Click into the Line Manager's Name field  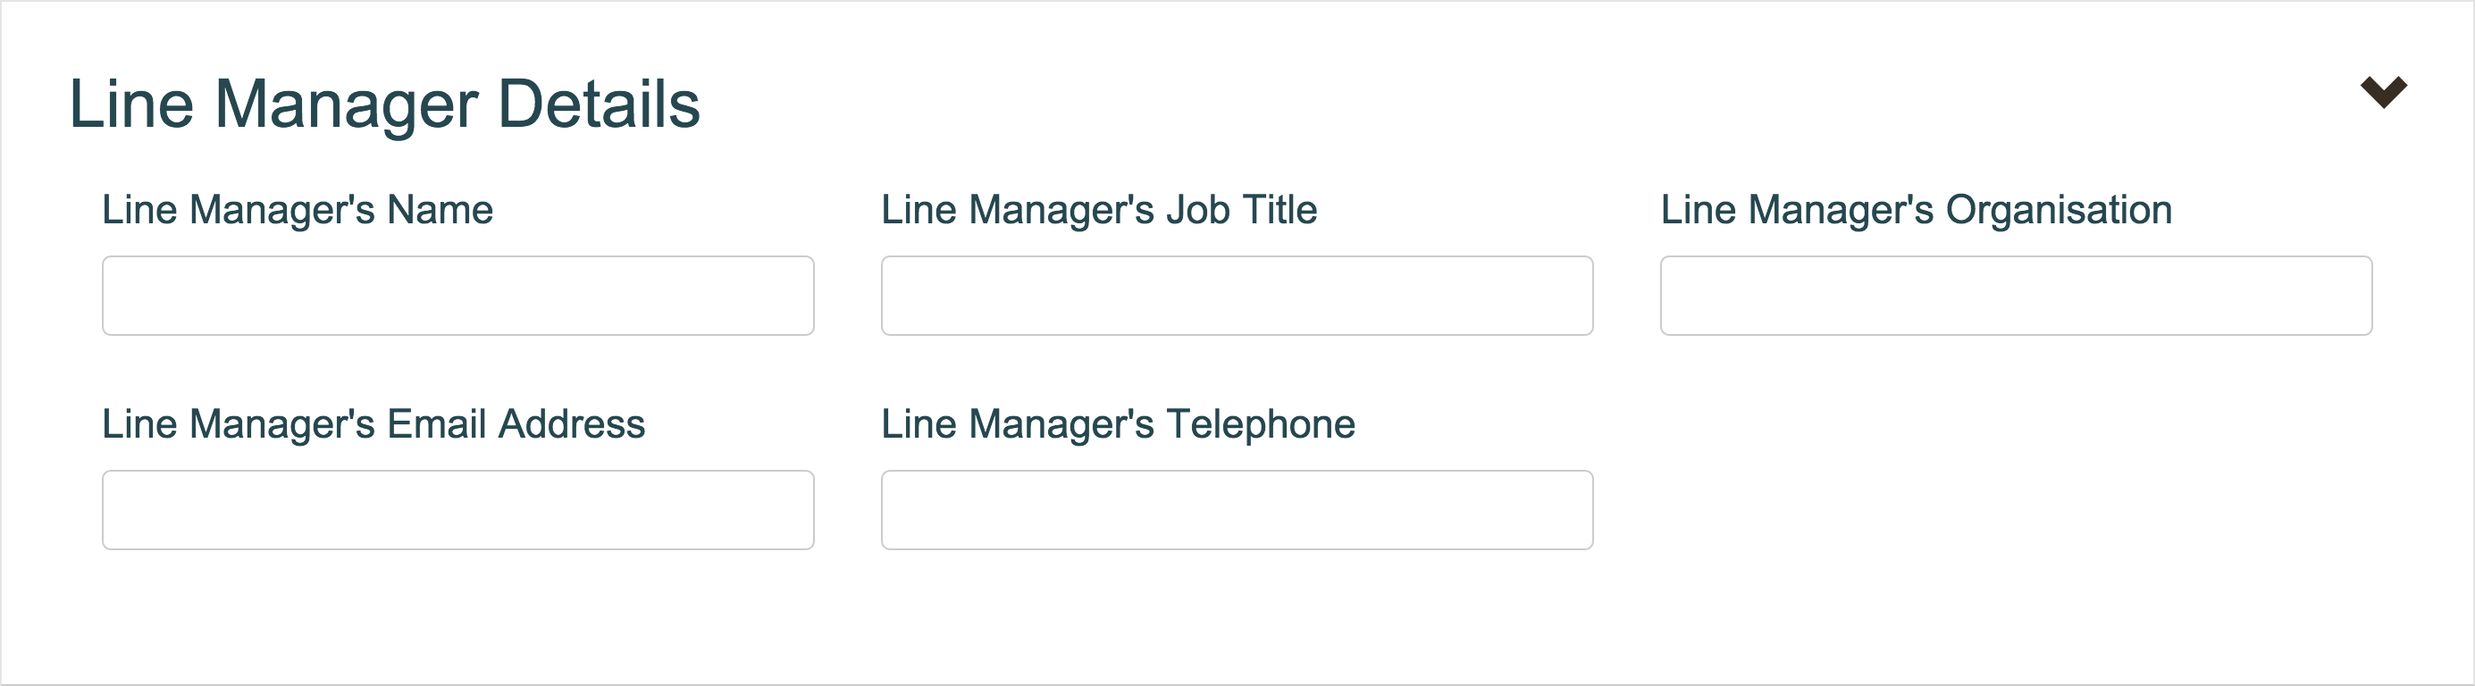tap(457, 295)
